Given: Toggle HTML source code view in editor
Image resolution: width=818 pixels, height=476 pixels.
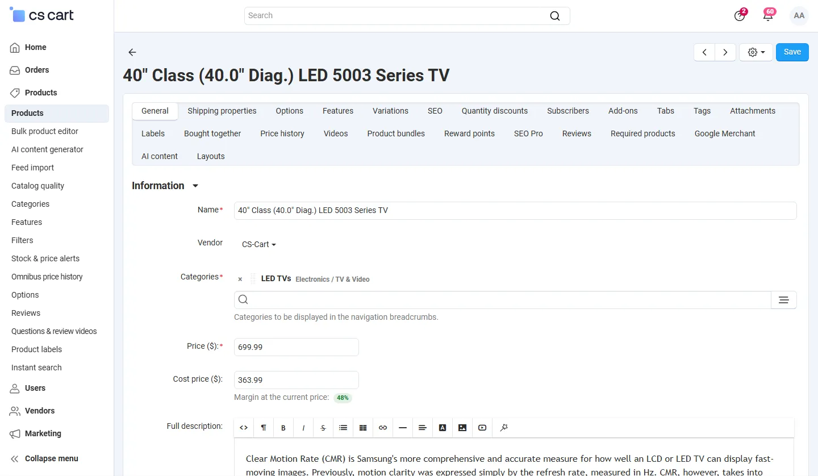Looking at the screenshot, I should tap(244, 428).
